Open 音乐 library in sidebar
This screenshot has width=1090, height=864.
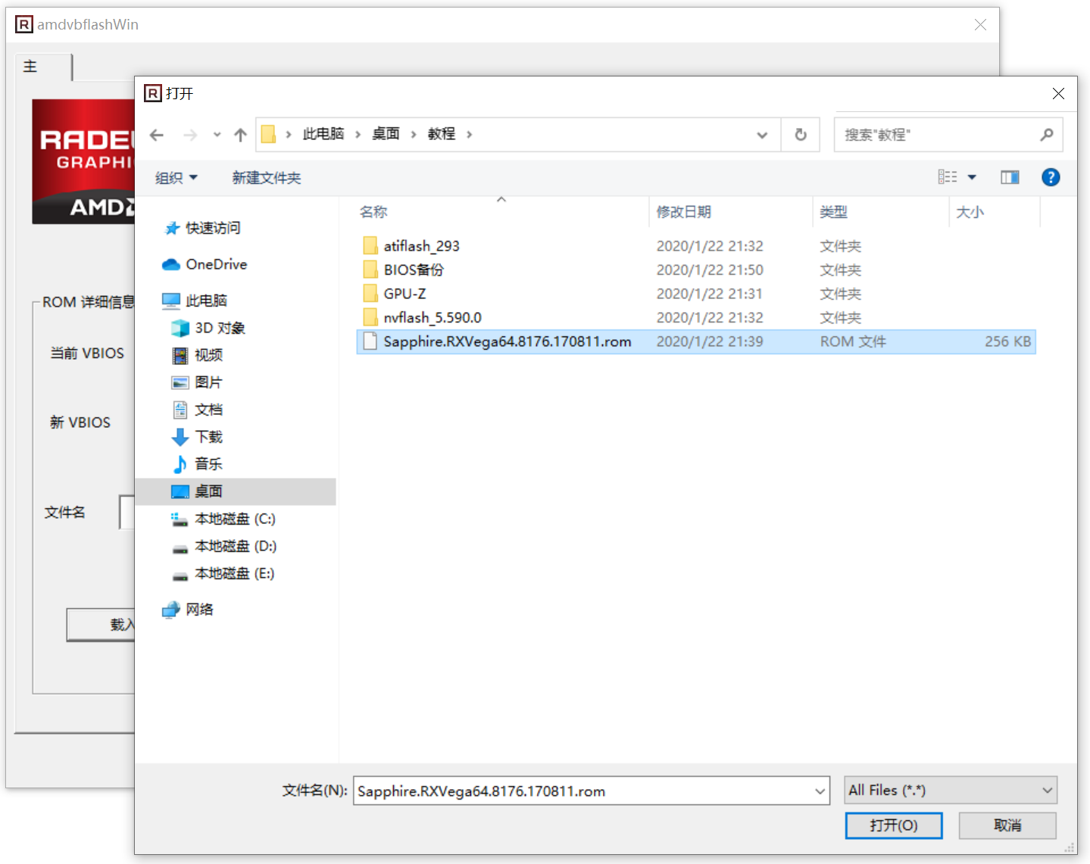(x=198, y=464)
